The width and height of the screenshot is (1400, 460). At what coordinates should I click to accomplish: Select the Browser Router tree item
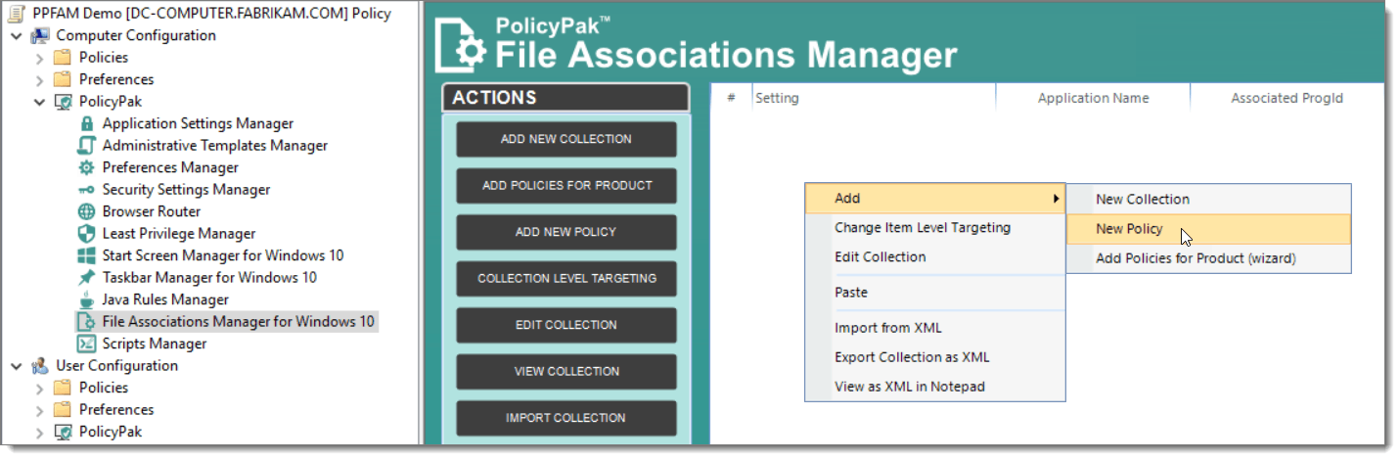click(x=152, y=211)
